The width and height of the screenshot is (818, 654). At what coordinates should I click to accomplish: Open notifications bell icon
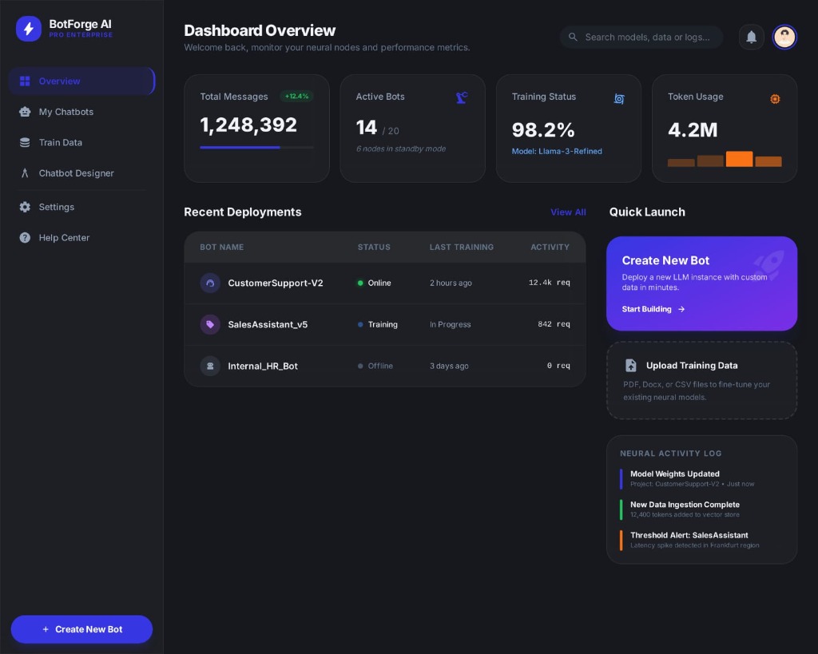pos(751,37)
